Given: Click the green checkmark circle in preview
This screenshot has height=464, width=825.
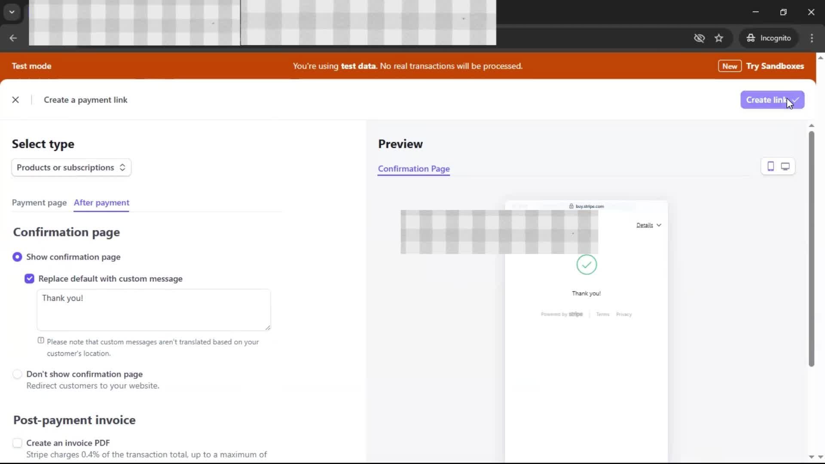Looking at the screenshot, I should 587,265.
